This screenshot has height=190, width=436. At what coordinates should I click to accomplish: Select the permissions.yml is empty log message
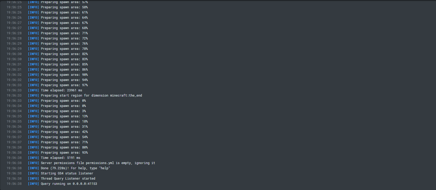[x=98, y=163]
